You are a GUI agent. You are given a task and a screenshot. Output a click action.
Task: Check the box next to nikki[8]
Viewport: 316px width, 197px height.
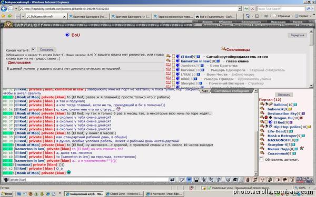(173, 79)
